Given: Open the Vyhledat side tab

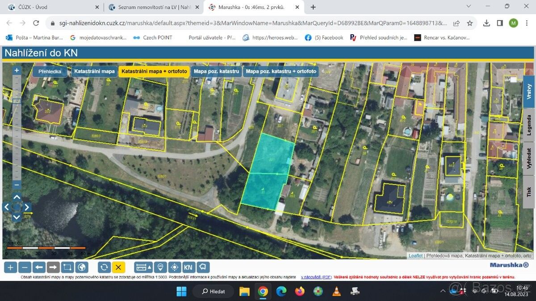Looking at the screenshot, I should pos(529,159).
